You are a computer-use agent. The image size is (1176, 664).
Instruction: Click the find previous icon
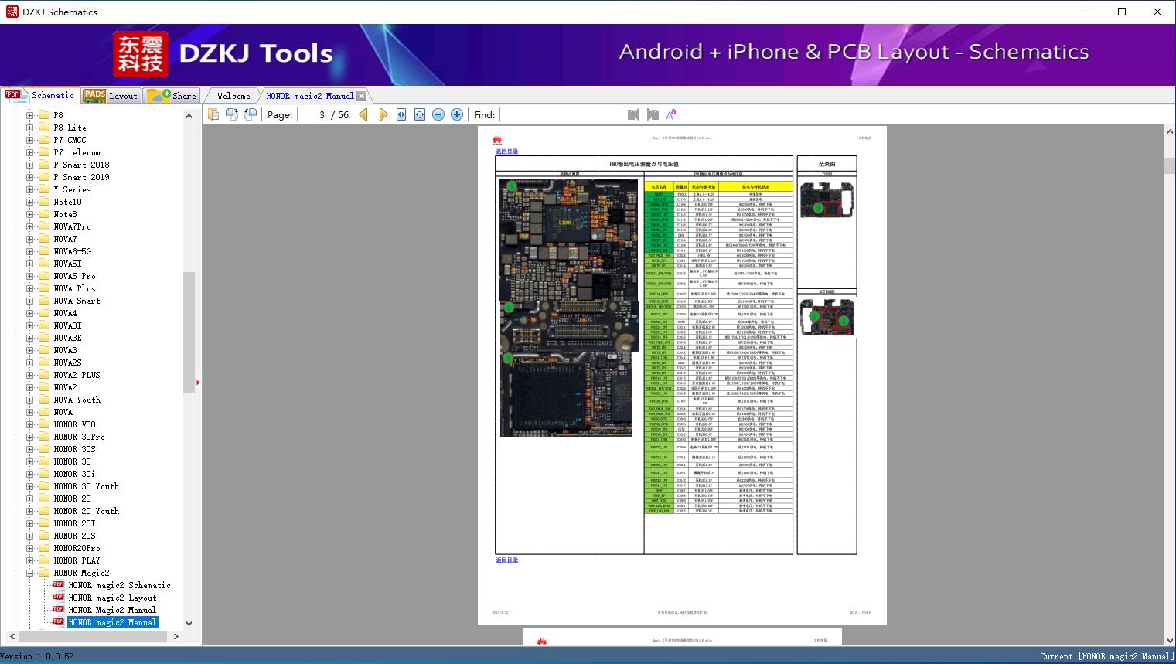click(634, 114)
